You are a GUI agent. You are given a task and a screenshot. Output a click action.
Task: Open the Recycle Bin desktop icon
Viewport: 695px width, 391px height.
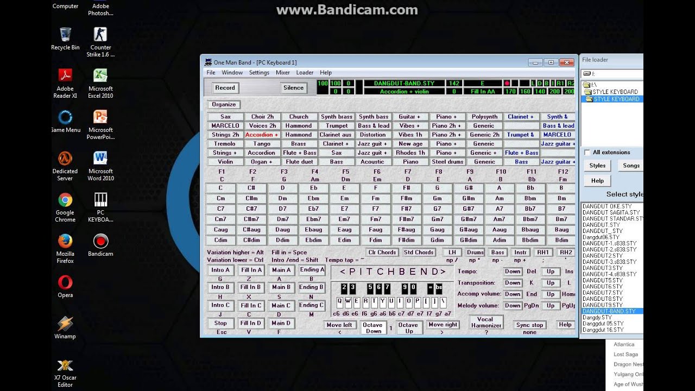tap(65, 38)
